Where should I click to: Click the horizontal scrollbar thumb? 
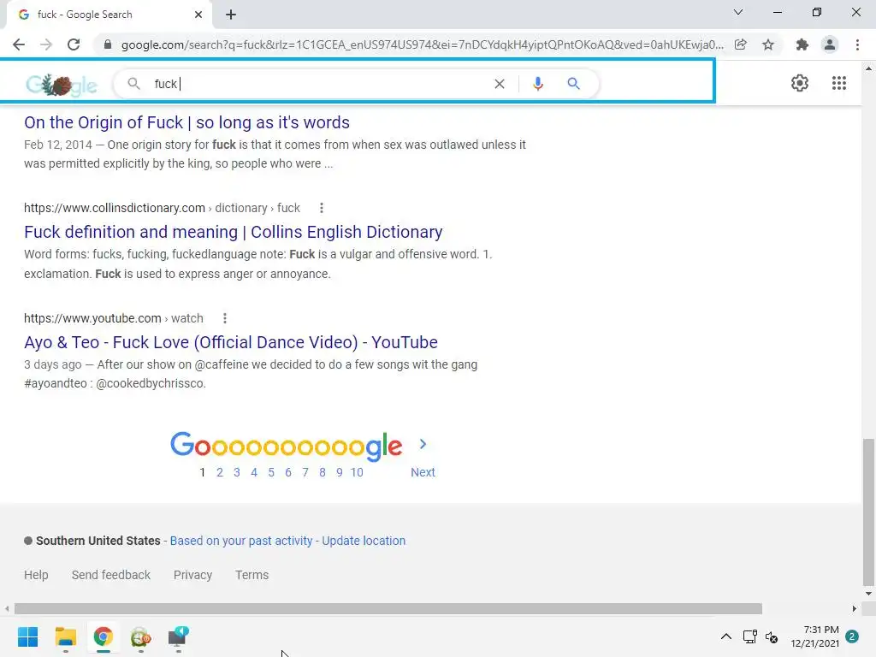coord(388,608)
